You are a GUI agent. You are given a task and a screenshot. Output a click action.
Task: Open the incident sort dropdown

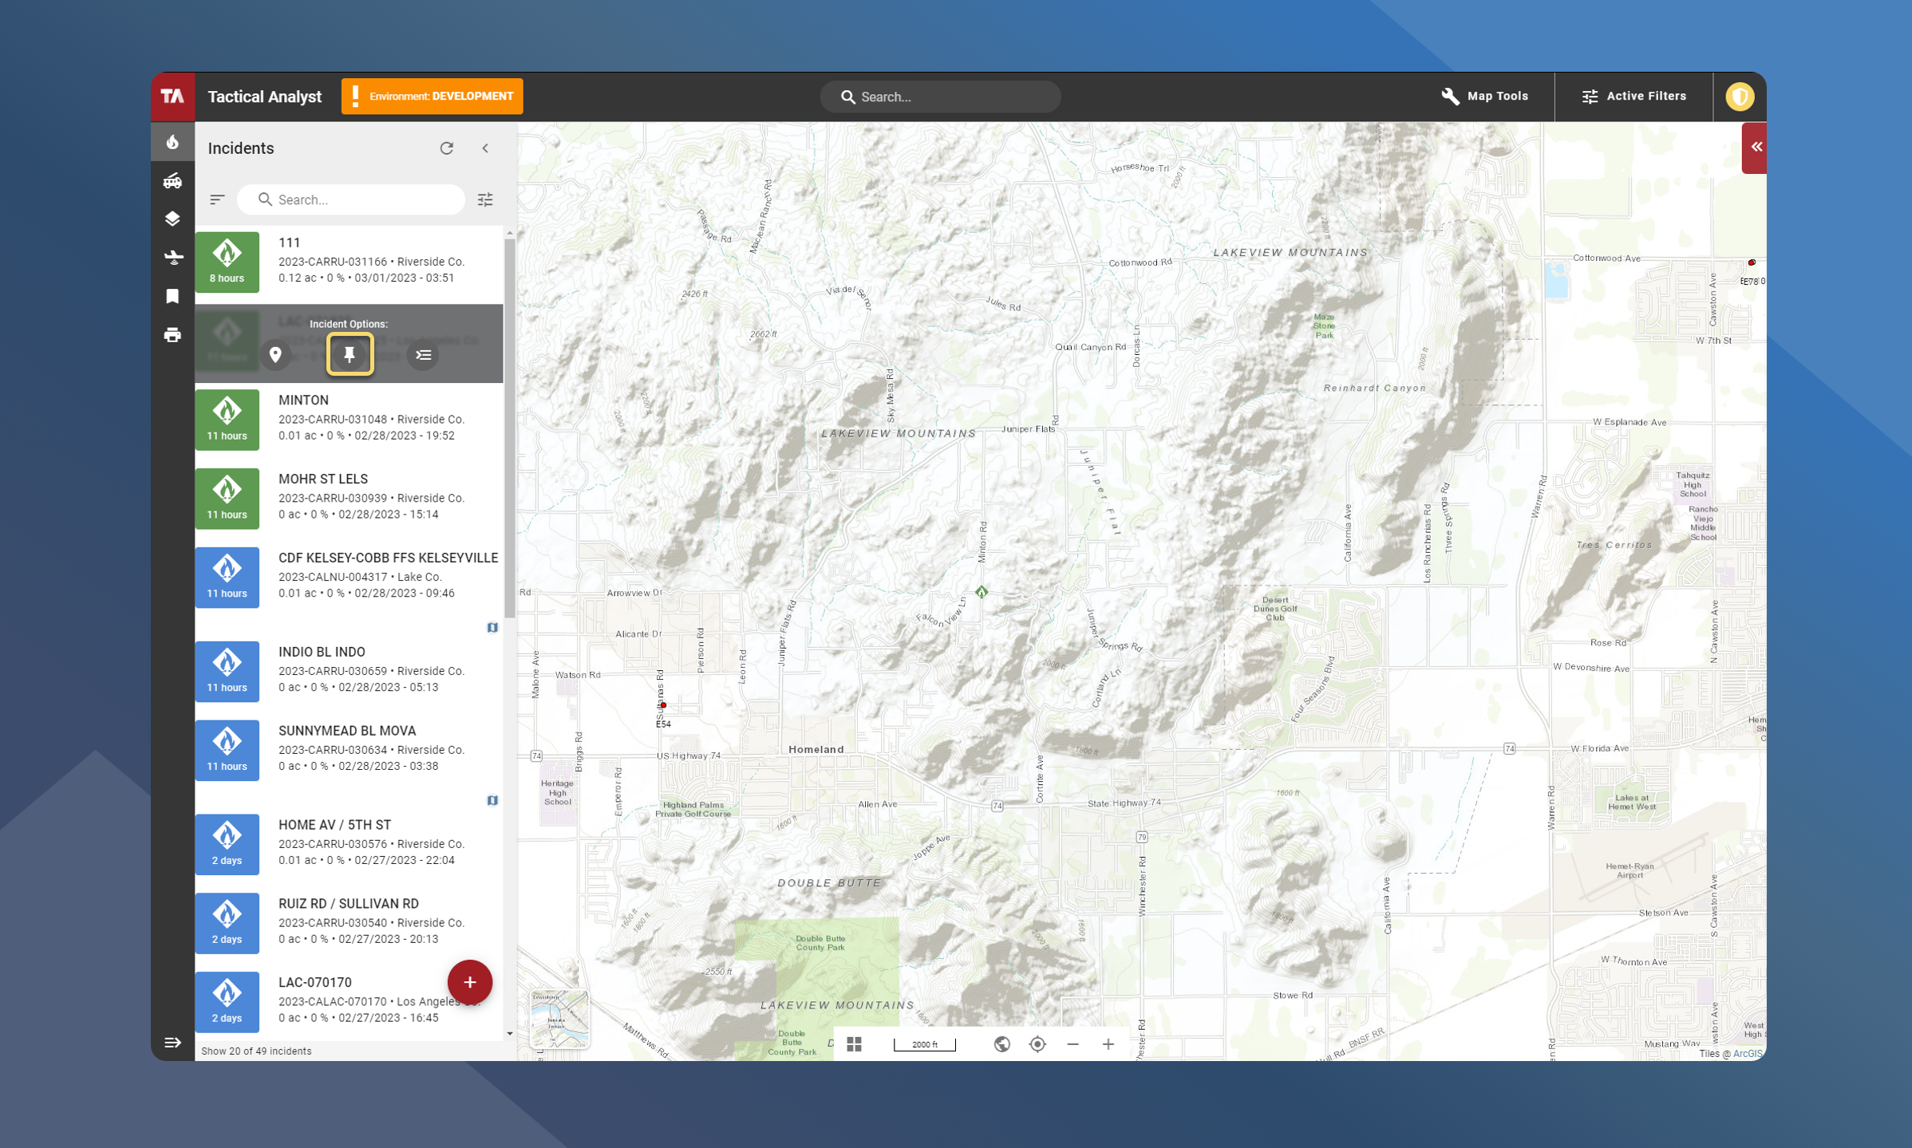point(217,199)
